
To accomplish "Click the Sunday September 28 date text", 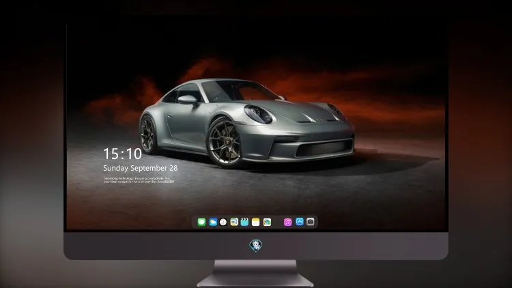I will pyautogui.click(x=141, y=168).
